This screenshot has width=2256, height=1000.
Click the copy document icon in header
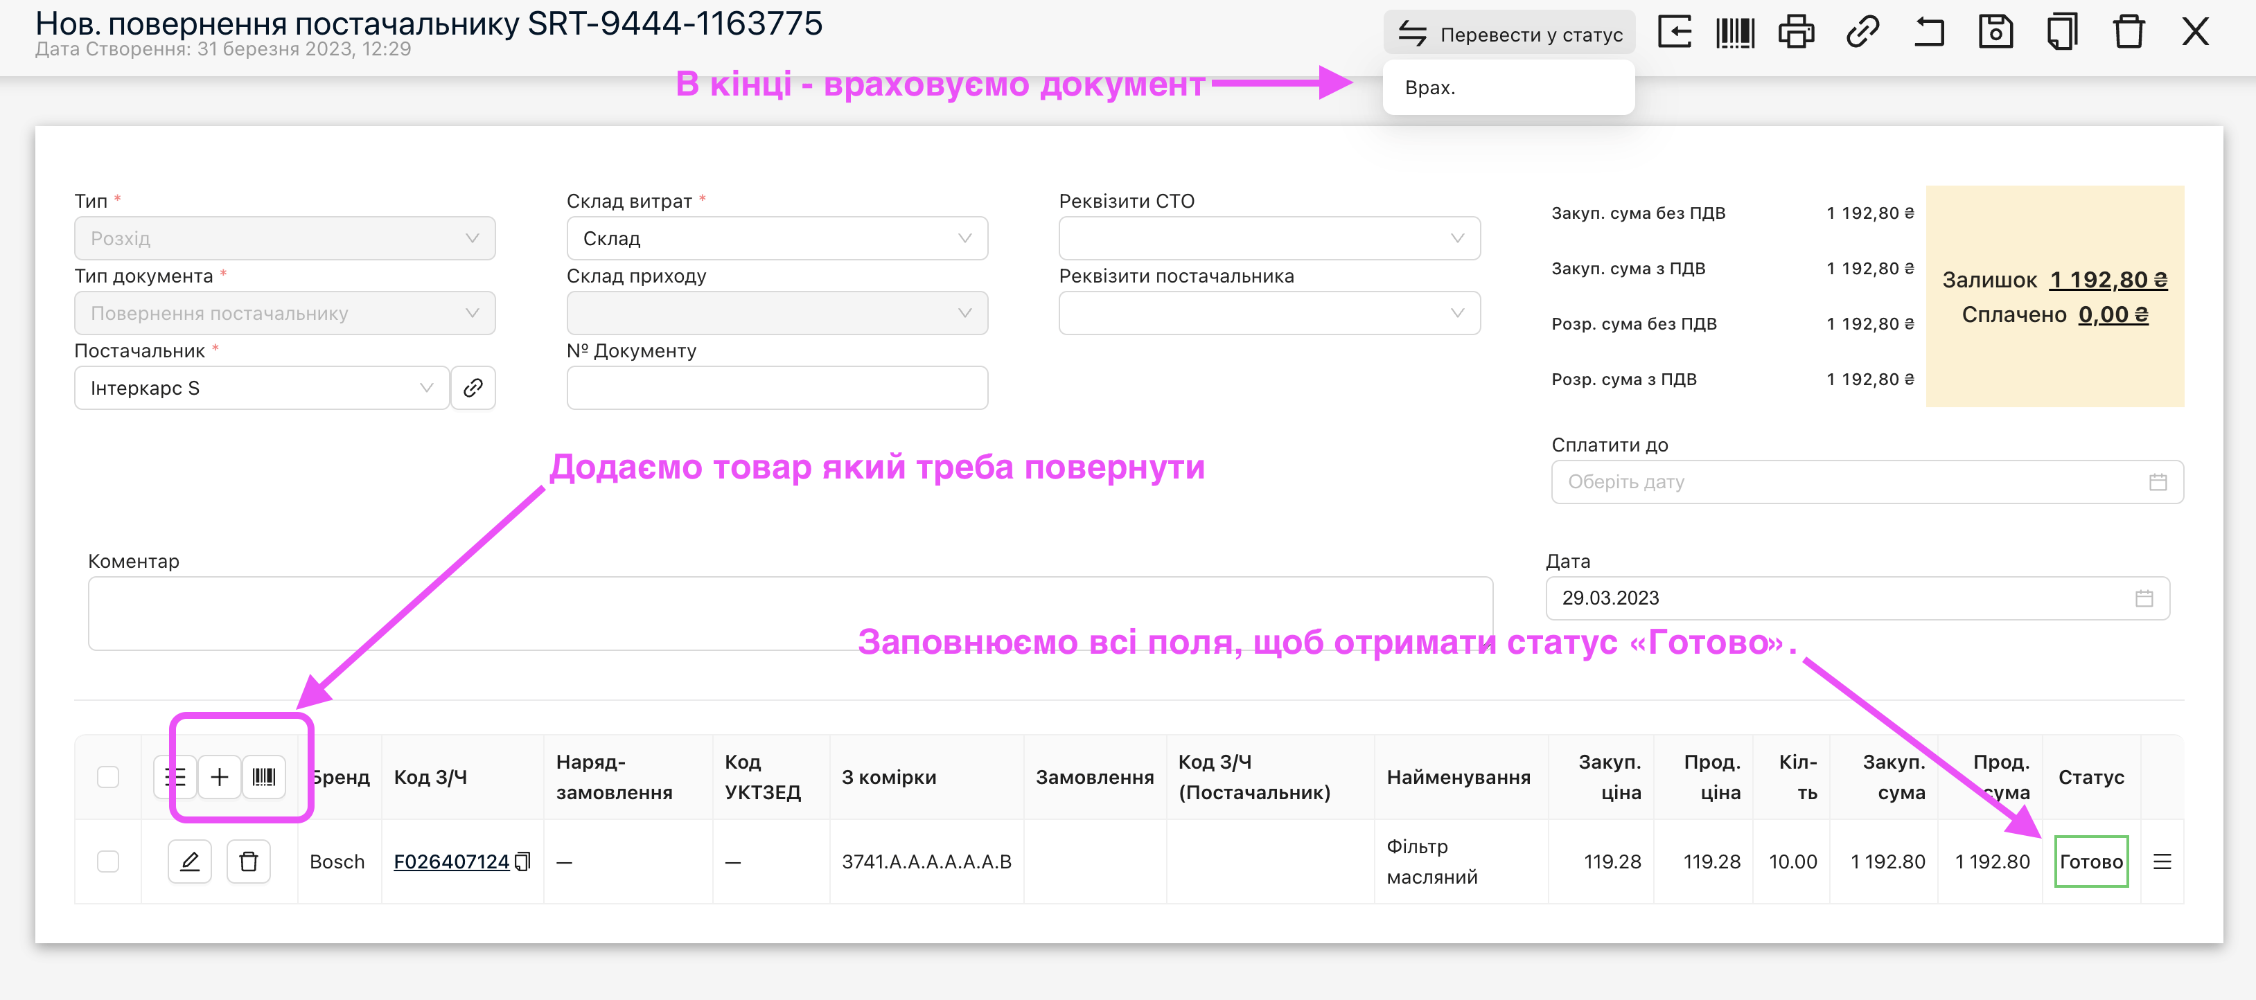pos(2061,33)
